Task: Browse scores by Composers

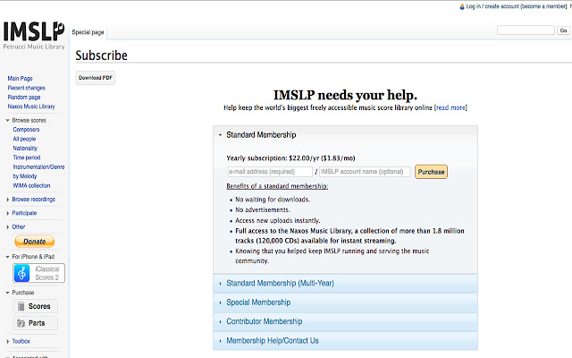Action: point(26,130)
